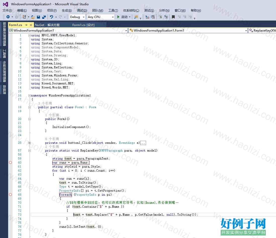Open the 窗口(W) menu

[180, 10]
